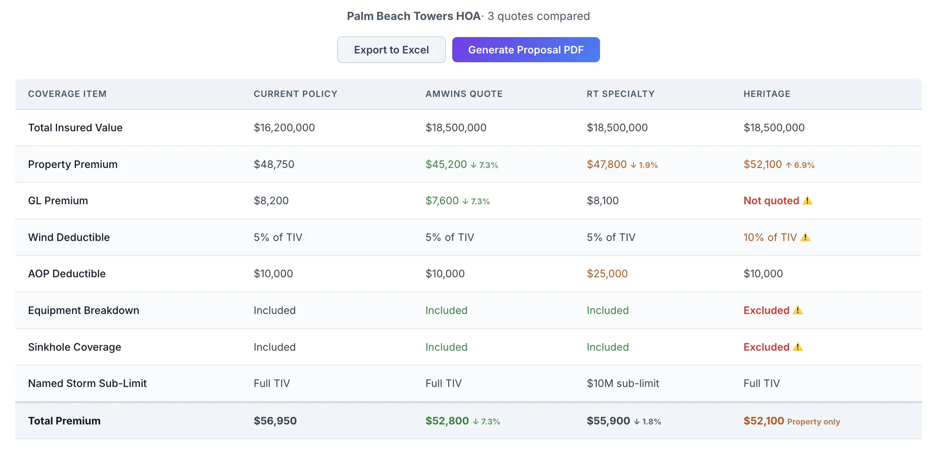Click the Heritage column header

pos(767,94)
